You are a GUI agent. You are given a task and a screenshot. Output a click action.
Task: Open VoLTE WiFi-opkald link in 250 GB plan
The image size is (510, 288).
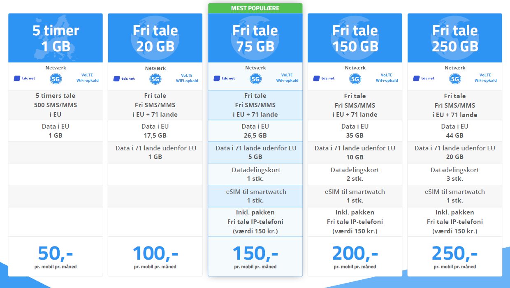coord(486,78)
